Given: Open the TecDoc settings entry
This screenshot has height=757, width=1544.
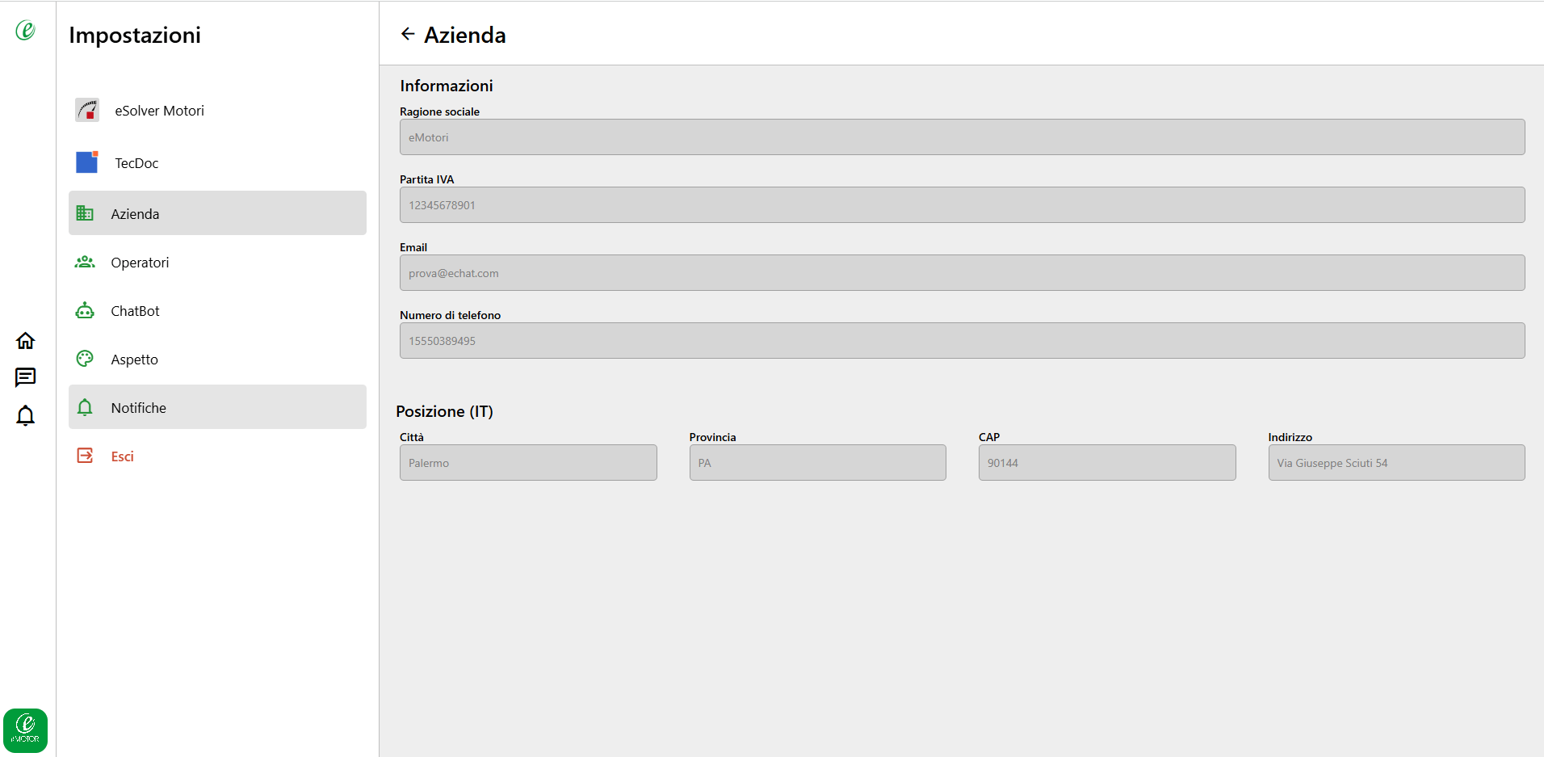Looking at the screenshot, I should click(217, 162).
